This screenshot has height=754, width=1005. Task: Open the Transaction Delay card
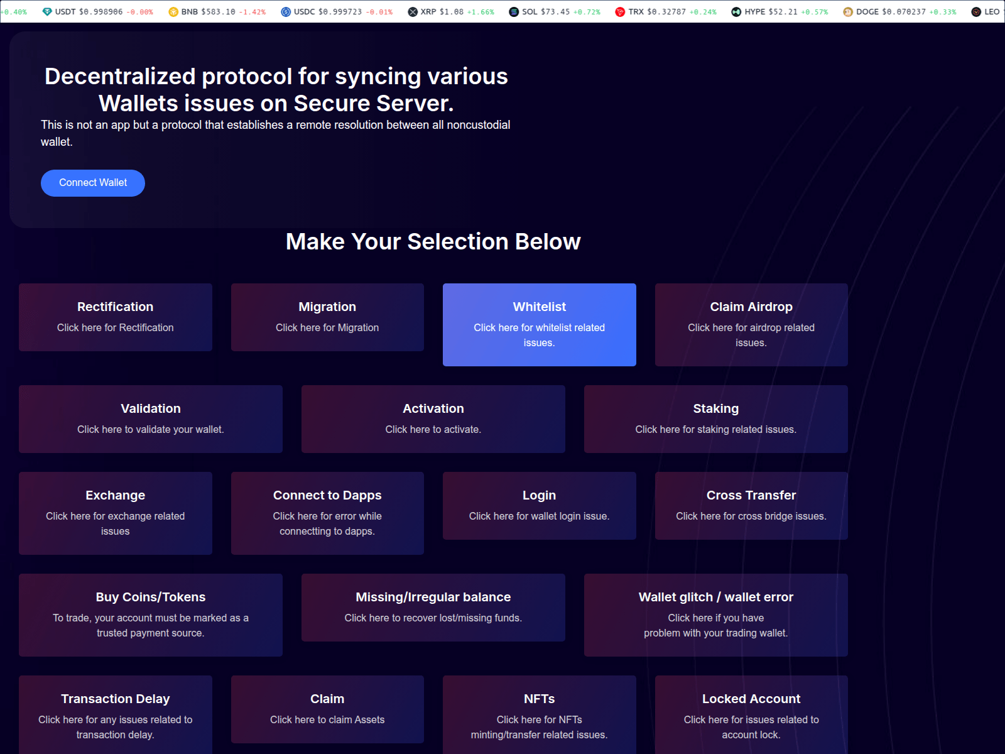point(116,715)
